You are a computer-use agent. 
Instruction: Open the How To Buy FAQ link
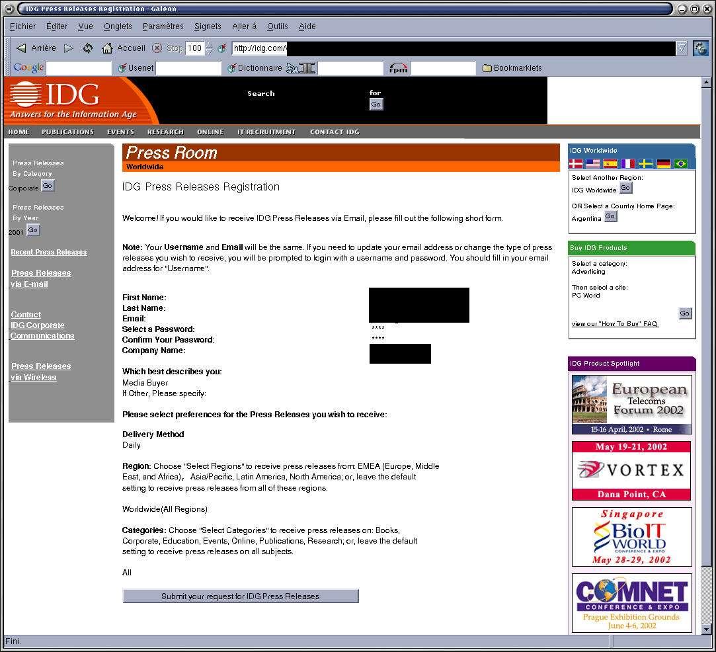615,324
